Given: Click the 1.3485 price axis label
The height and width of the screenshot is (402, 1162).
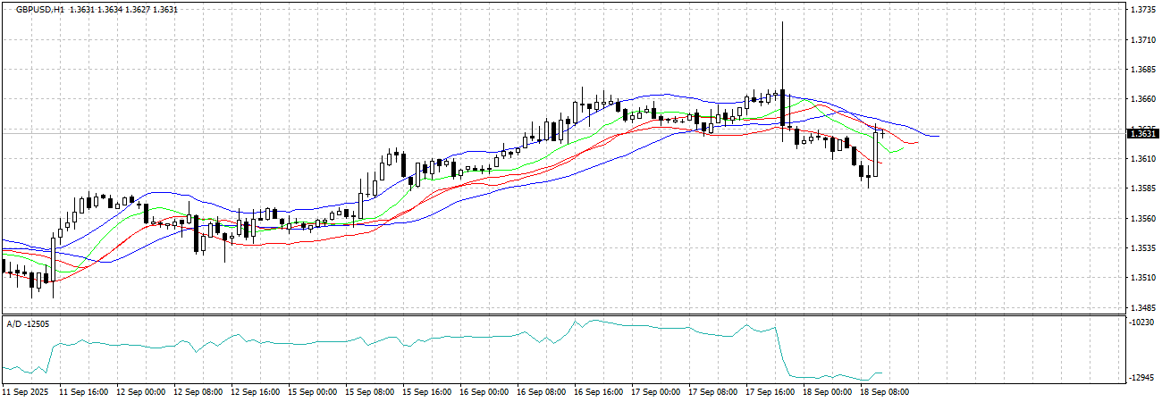Looking at the screenshot, I should click(1141, 307).
